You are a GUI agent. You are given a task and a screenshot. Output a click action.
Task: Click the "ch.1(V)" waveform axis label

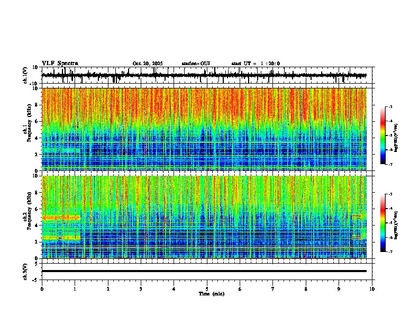pyautogui.click(x=25, y=75)
